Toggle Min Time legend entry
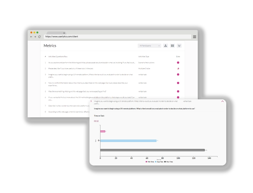Screen dimensions: 253x193 [150, 162]
